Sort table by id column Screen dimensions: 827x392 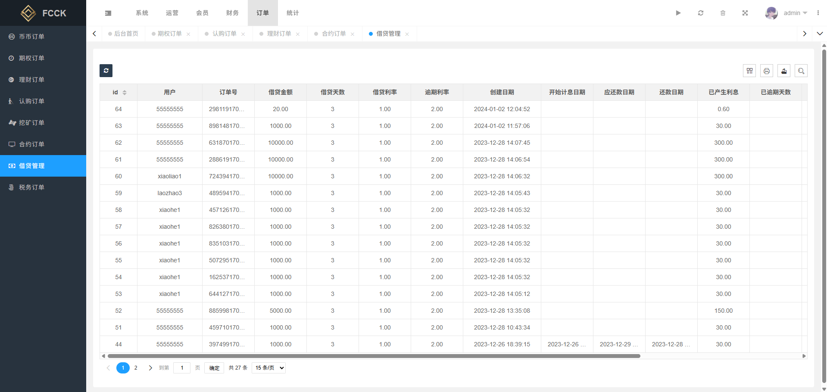click(x=125, y=93)
